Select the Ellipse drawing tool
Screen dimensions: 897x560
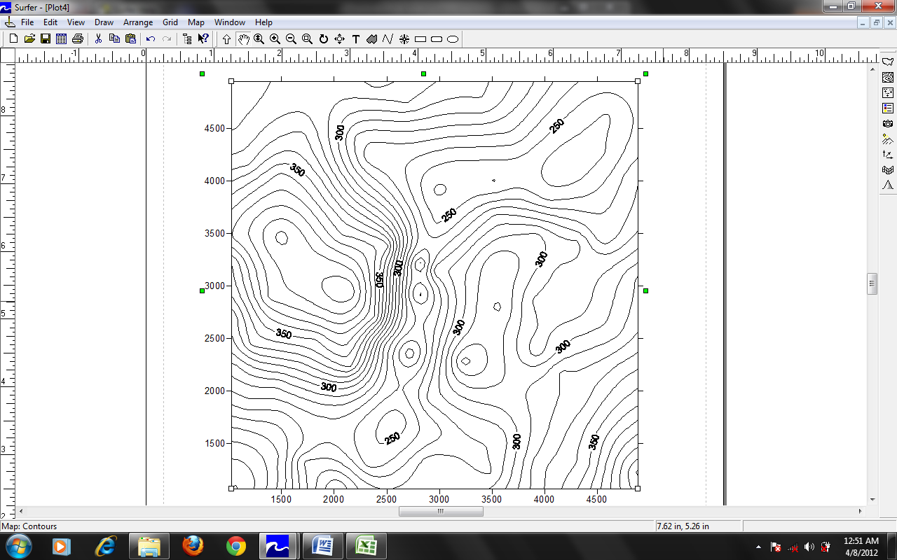click(x=453, y=39)
